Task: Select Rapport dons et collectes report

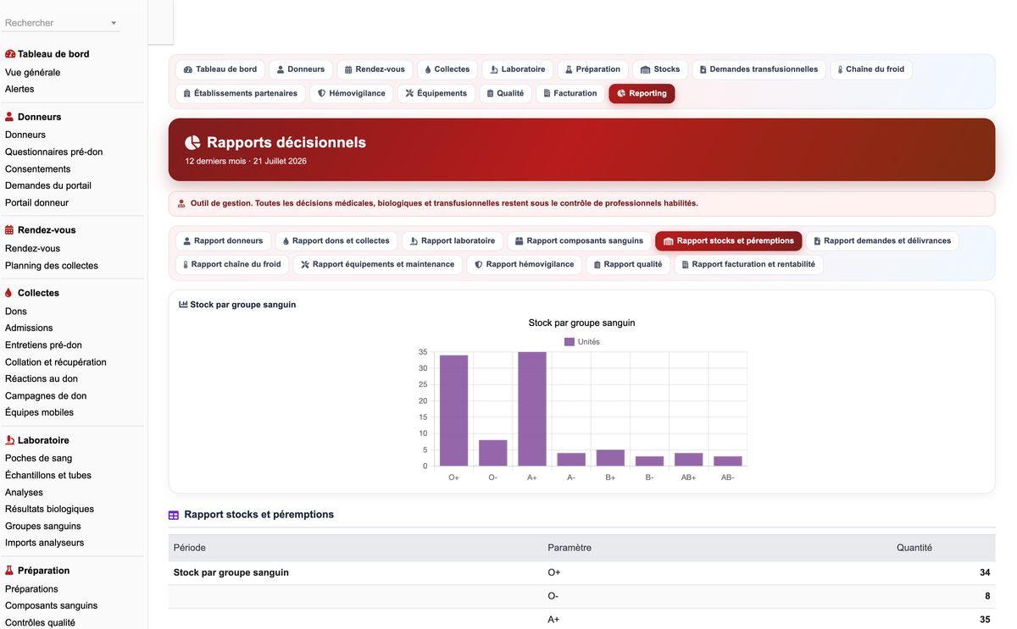Action: 336,241
